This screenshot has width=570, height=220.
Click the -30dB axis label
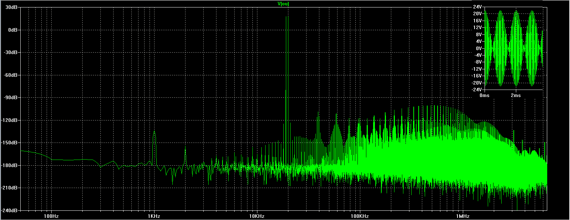pyautogui.click(x=11, y=53)
